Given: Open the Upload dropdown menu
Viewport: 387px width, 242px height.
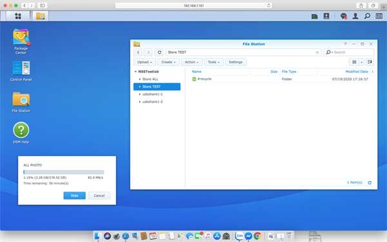Looking at the screenshot, I should [144, 62].
